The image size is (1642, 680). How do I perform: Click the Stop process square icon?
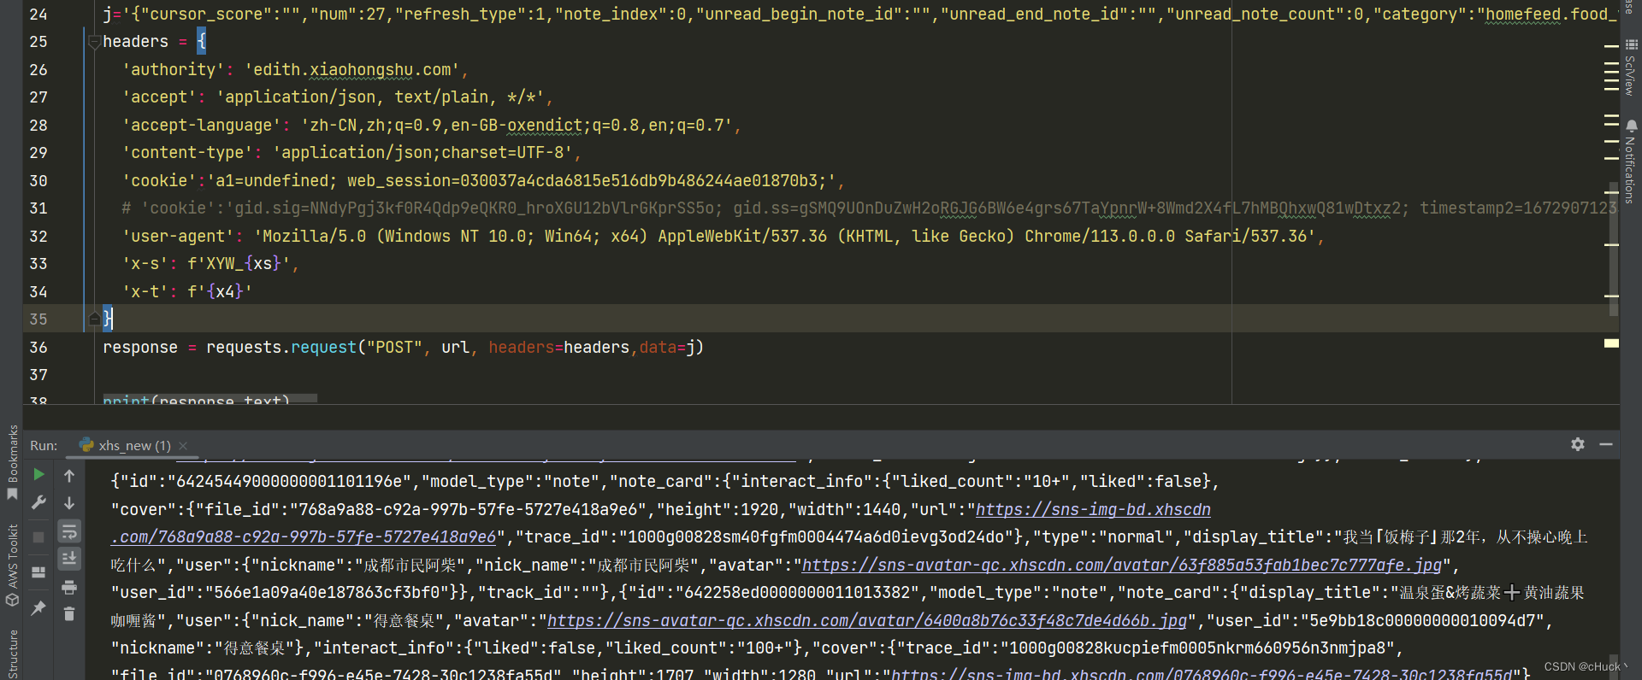(38, 537)
